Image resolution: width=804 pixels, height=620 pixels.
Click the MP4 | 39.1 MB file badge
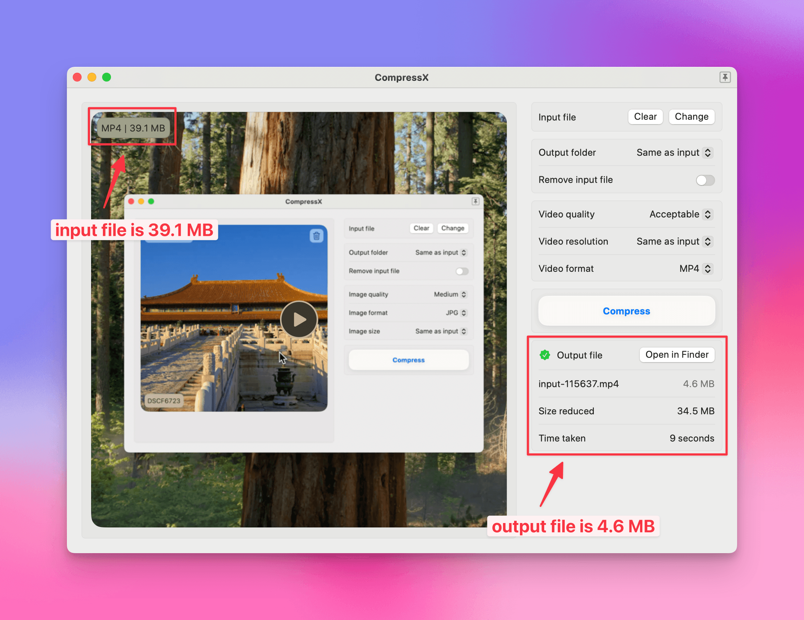pyautogui.click(x=133, y=128)
